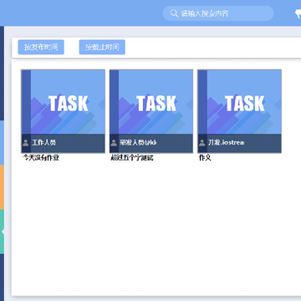Screen dimensions: 301x301
Task: Select the publisher name 工作人员
Action: 43,143
